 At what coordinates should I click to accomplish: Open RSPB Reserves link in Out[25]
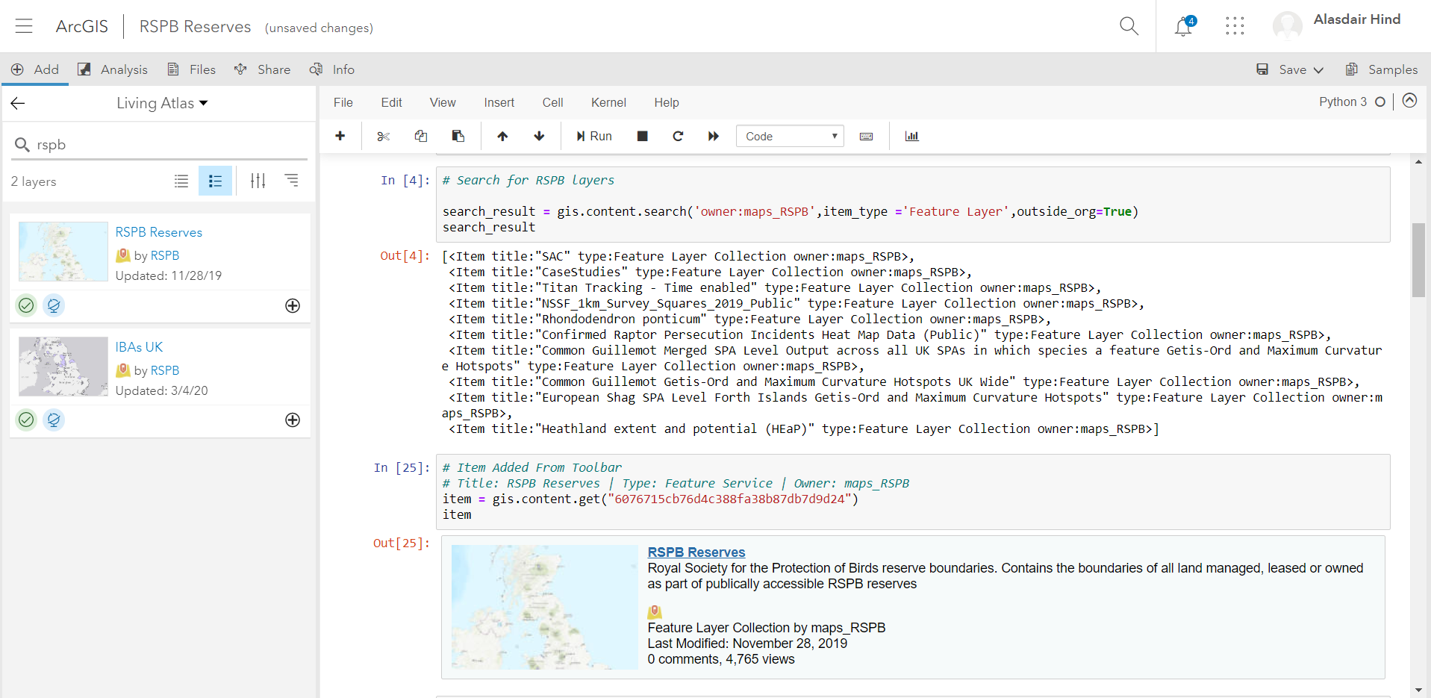[x=696, y=552]
